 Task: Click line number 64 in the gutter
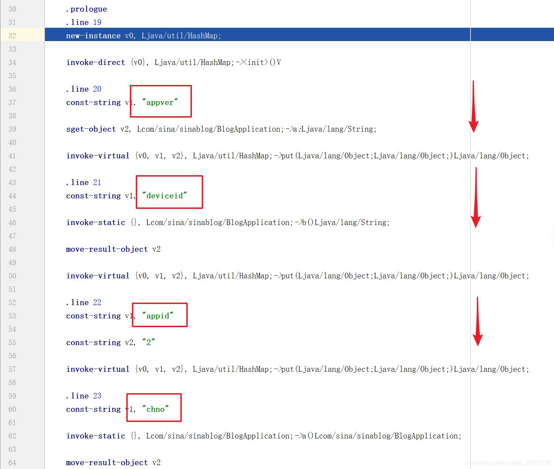pos(12,463)
